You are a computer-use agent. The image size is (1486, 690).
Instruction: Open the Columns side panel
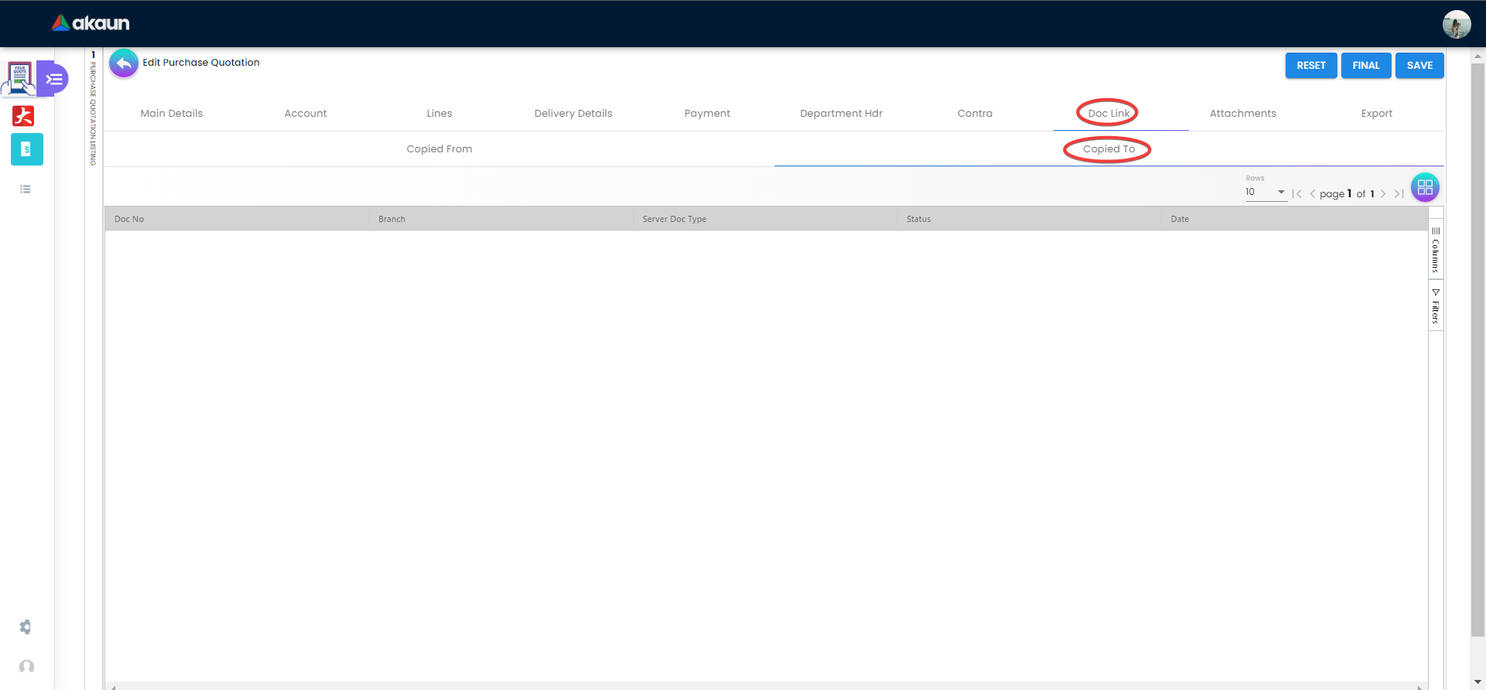pos(1436,249)
